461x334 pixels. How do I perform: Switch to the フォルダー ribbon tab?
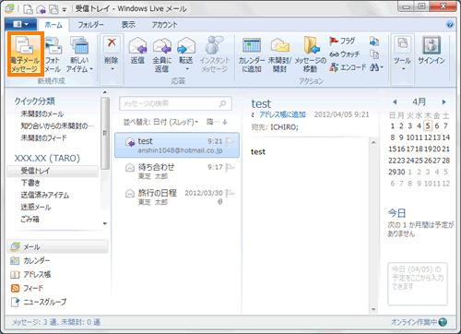pos(90,25)
